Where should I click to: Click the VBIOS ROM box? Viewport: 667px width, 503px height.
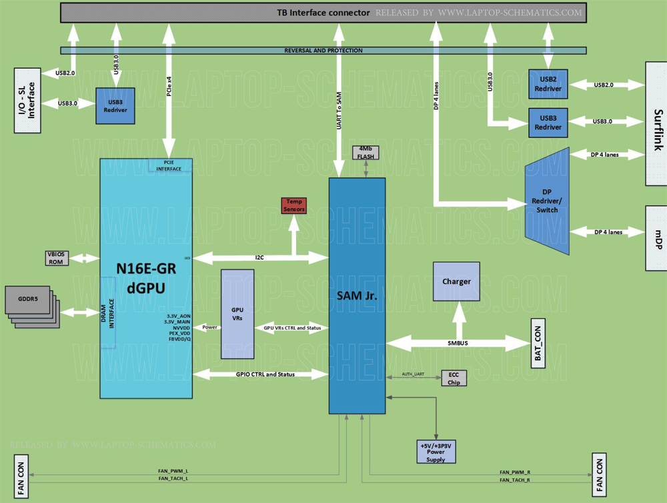pos(57,258)
